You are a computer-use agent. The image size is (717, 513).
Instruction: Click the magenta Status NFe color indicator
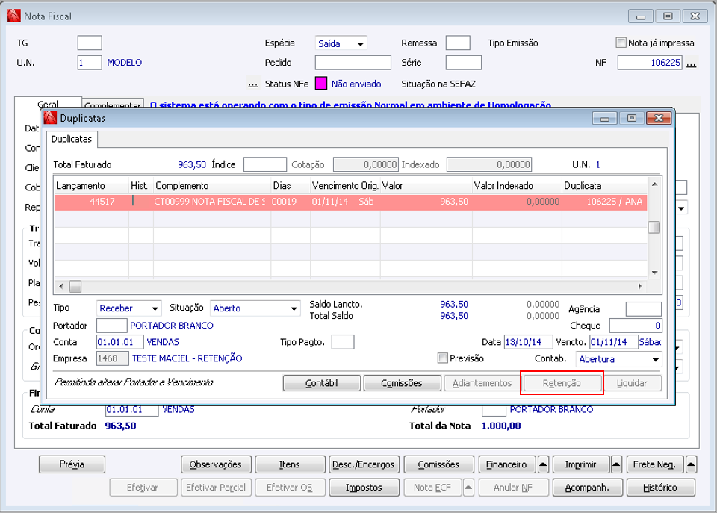[321, 84]
